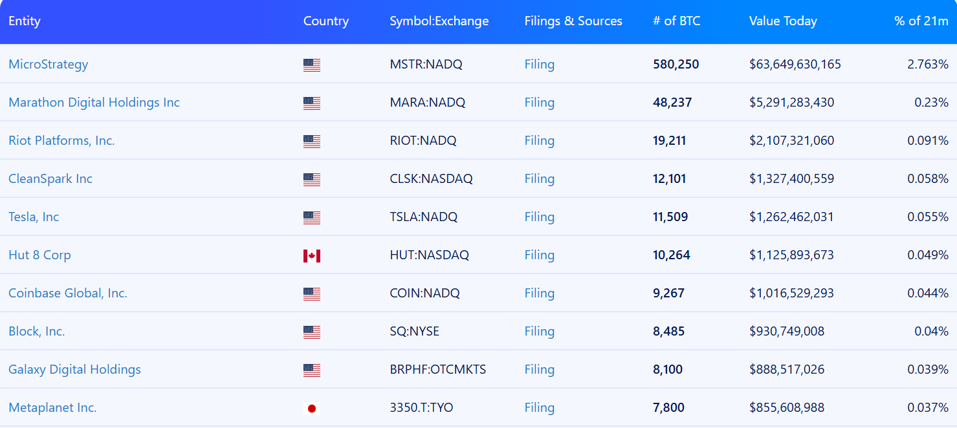Click the US flag in Block, Inc. row
957x428 pixels.
311,332
